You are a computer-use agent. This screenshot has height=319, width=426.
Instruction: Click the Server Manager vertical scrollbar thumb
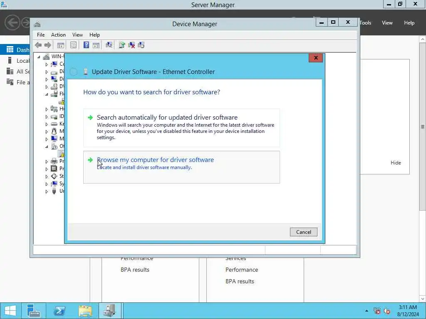(423, 126)
